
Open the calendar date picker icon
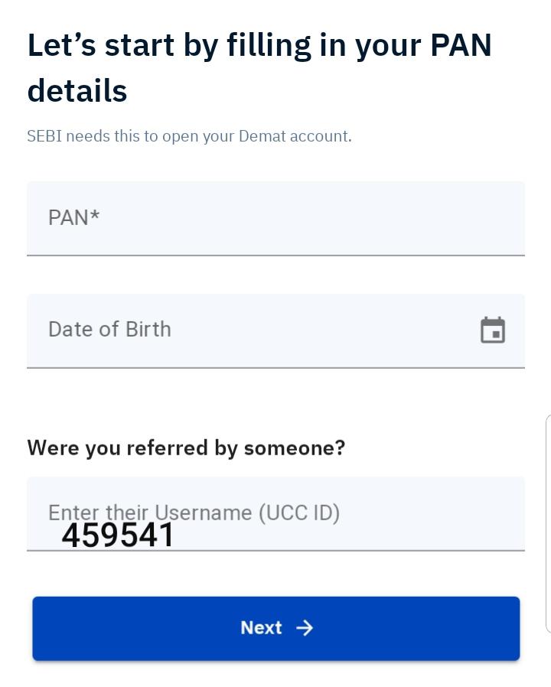(493, 330)
